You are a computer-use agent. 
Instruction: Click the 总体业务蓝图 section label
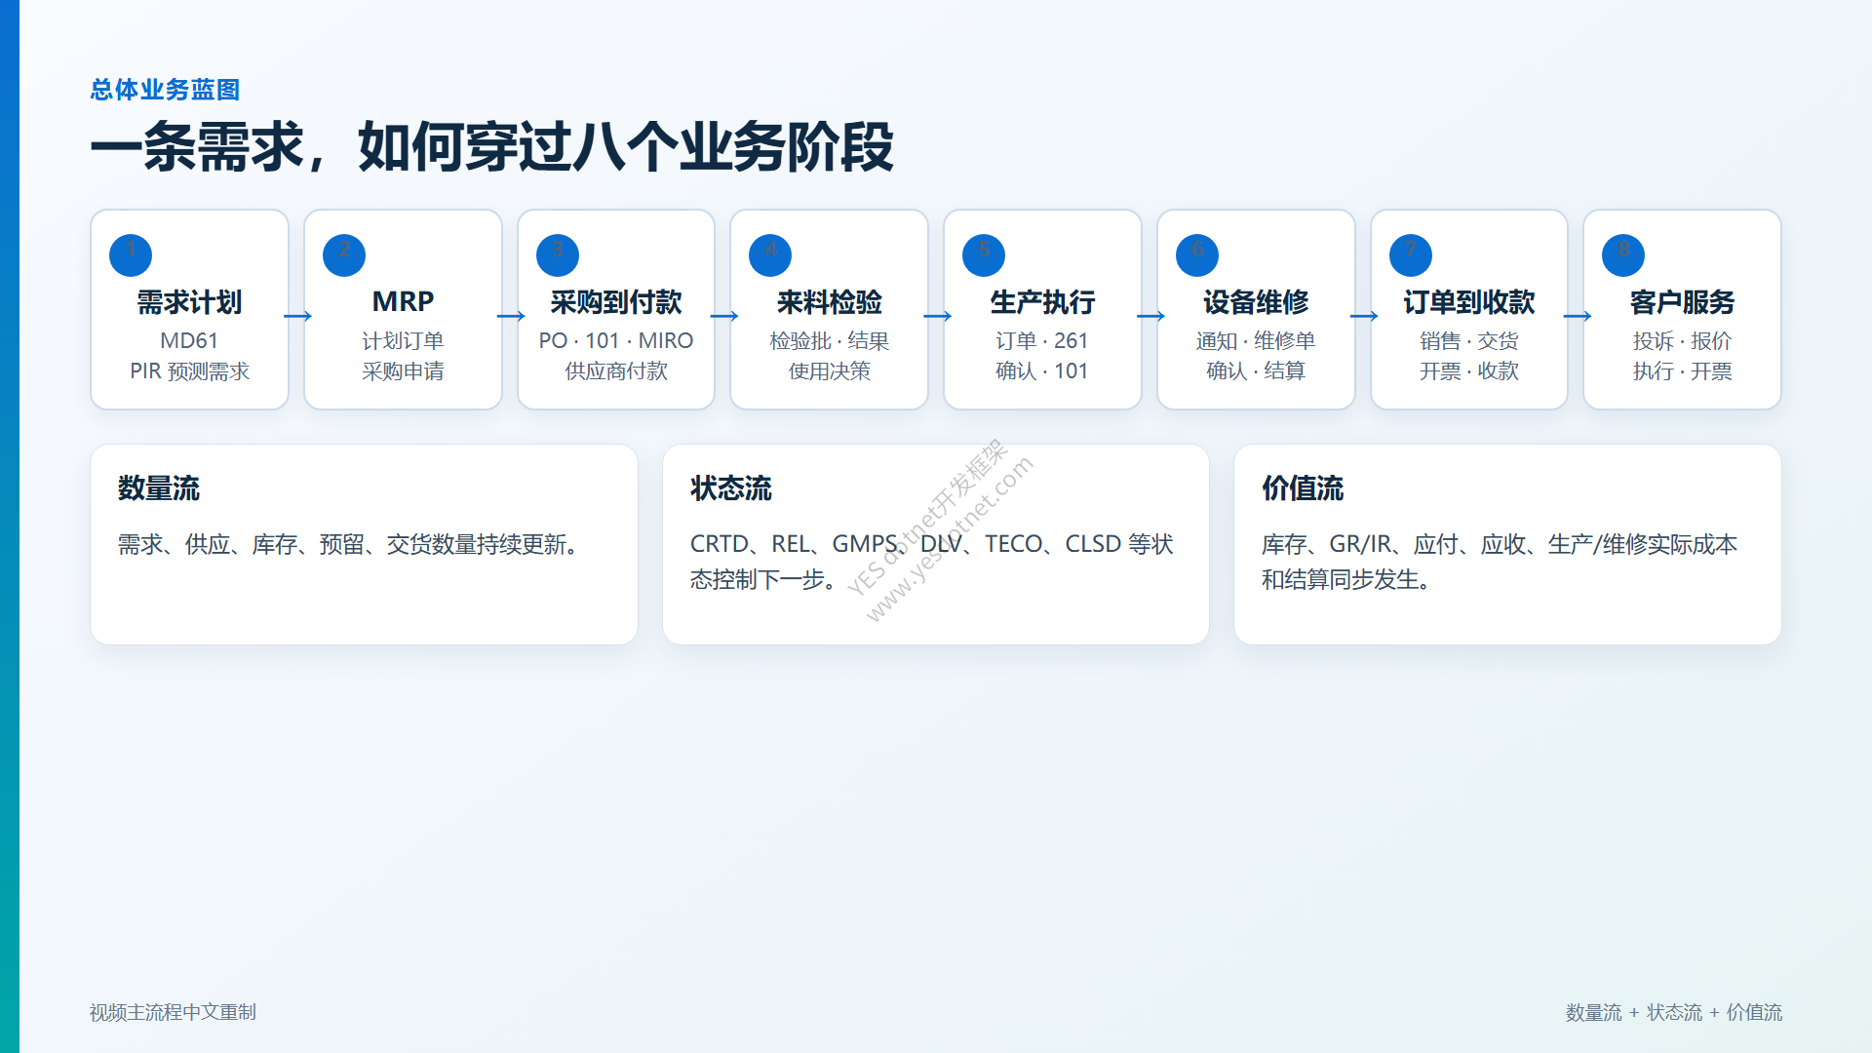pos(165,90)
